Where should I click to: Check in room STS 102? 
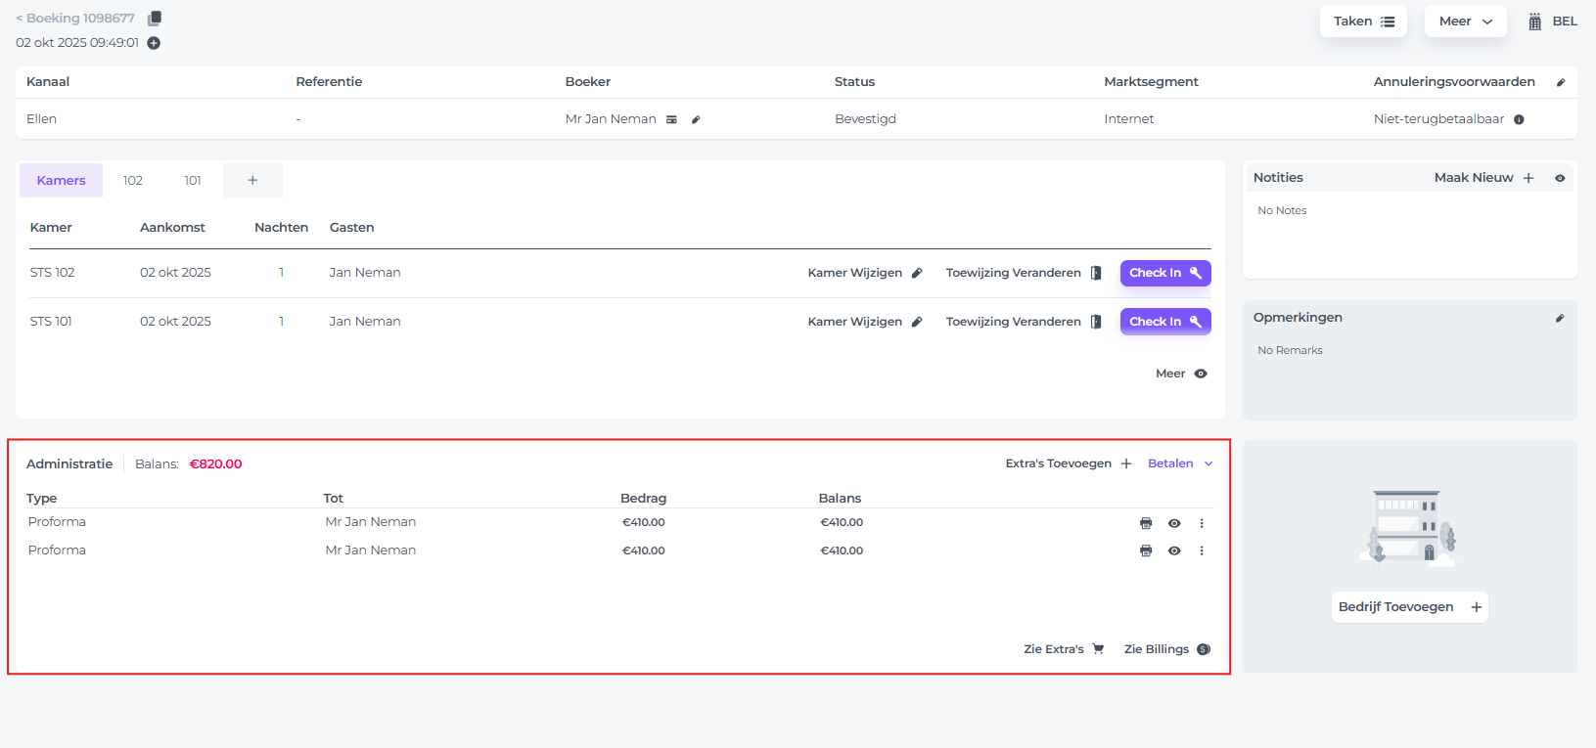[1164, 273]
